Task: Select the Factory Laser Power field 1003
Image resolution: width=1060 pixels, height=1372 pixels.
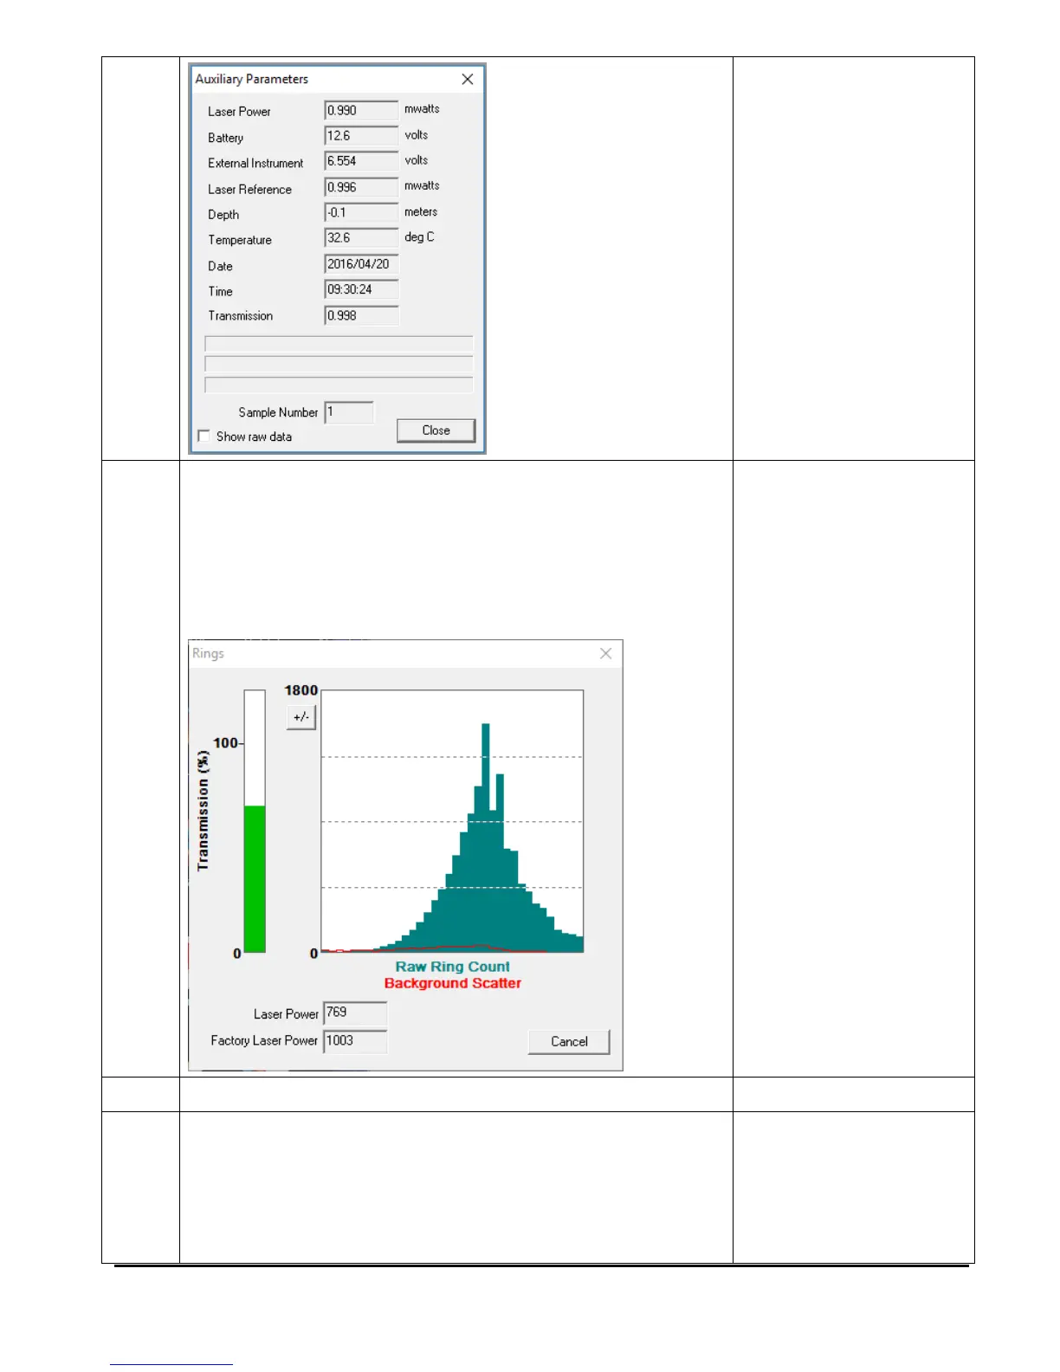Action: (355, 1040)
